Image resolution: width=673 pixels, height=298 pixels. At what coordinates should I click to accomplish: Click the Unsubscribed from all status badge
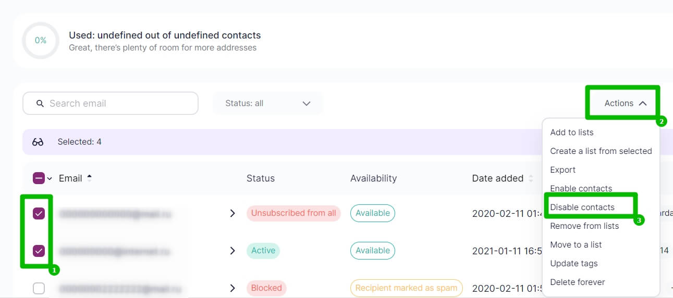point(293,213)
